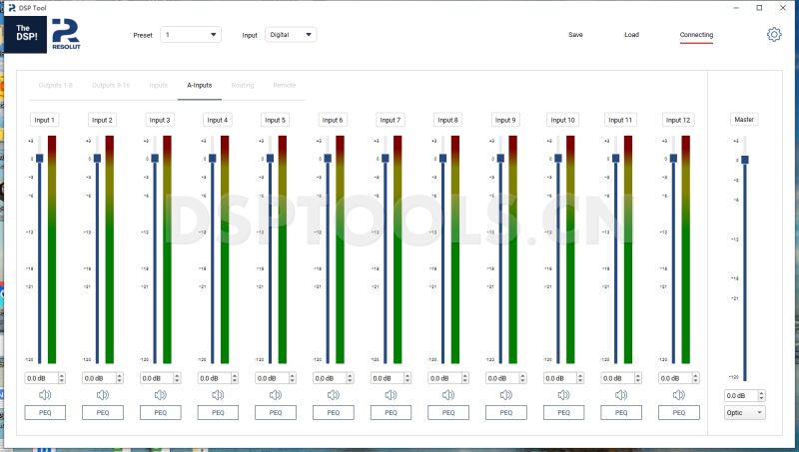Mute Input 3 with speaker icon

coord(160,395)
